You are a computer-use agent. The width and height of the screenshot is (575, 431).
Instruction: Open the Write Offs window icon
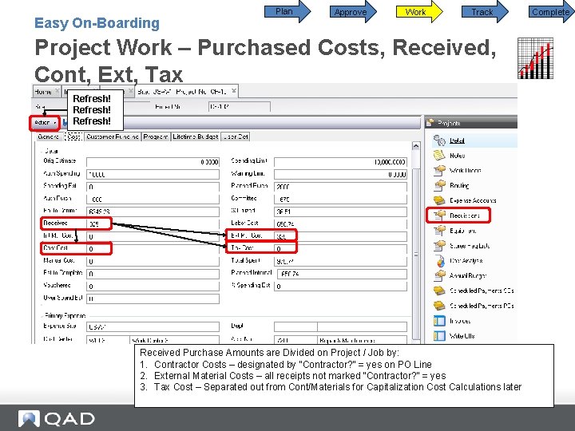click(x=439, y=336)
